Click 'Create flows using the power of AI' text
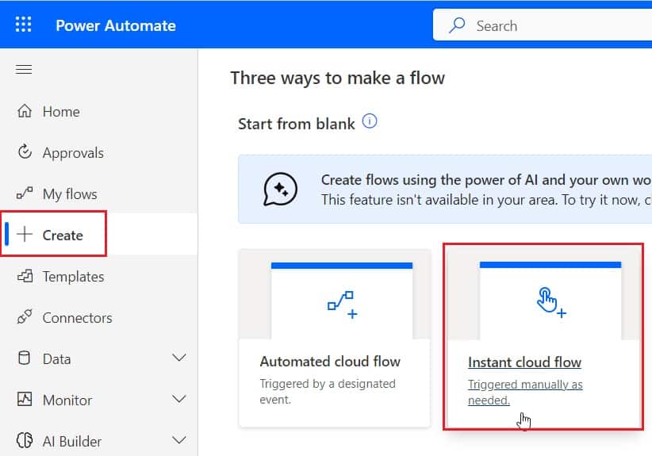The height and width of the screenshot is (456, 652). 486,179
